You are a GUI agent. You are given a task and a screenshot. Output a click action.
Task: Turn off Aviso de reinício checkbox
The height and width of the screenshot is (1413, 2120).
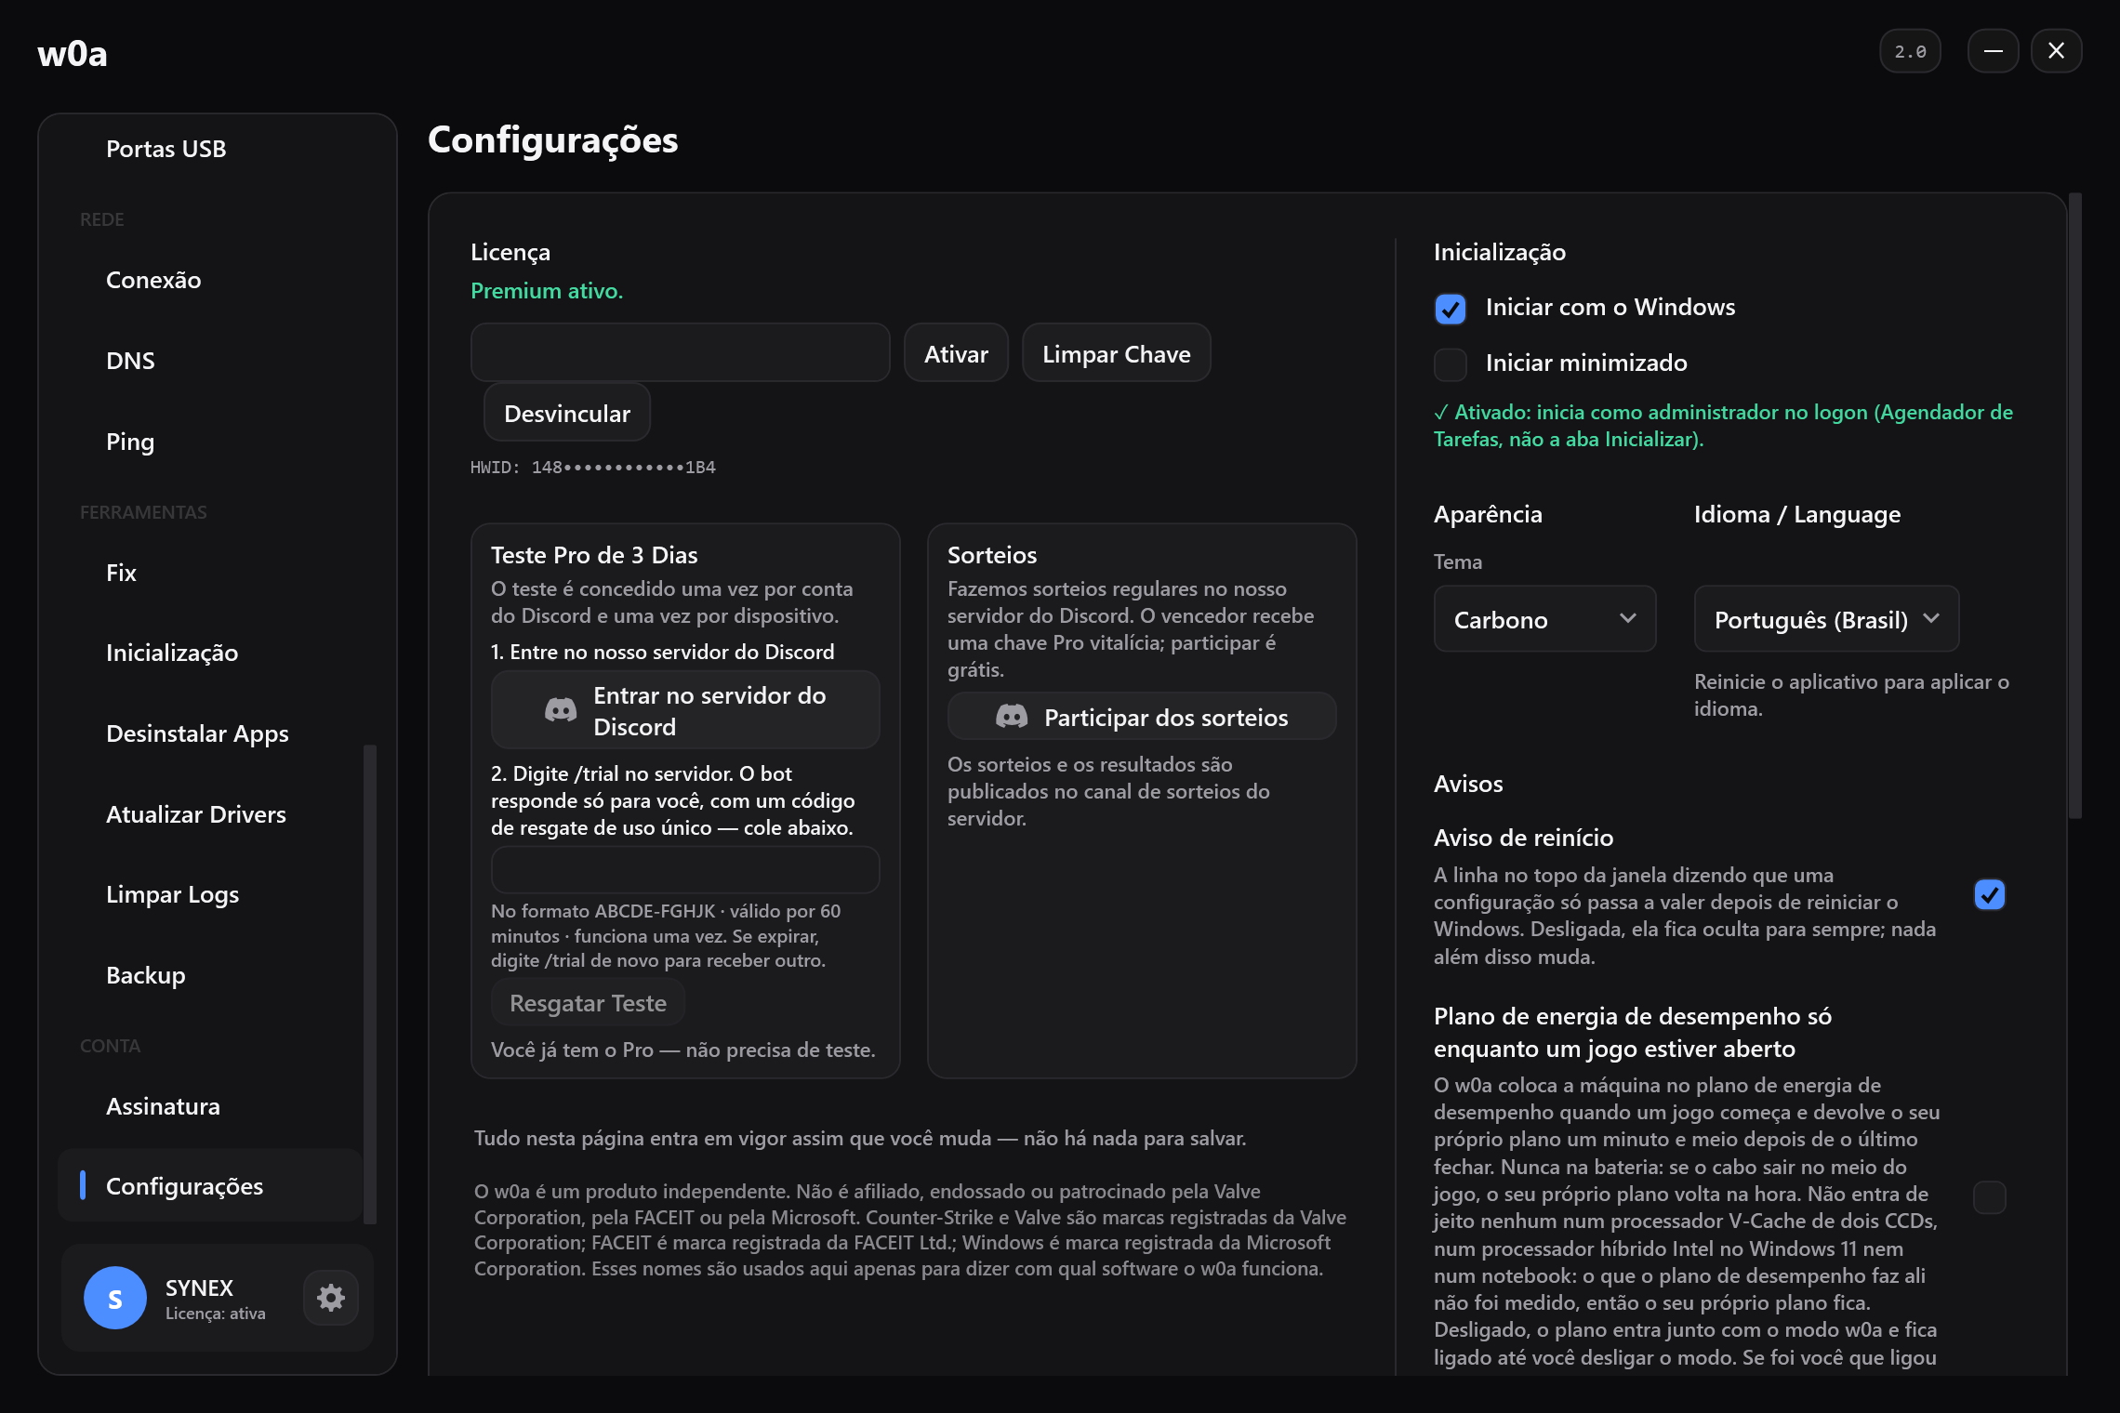pos(1990,895)
